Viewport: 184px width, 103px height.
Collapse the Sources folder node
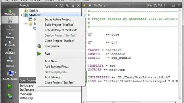click(26, 24)
